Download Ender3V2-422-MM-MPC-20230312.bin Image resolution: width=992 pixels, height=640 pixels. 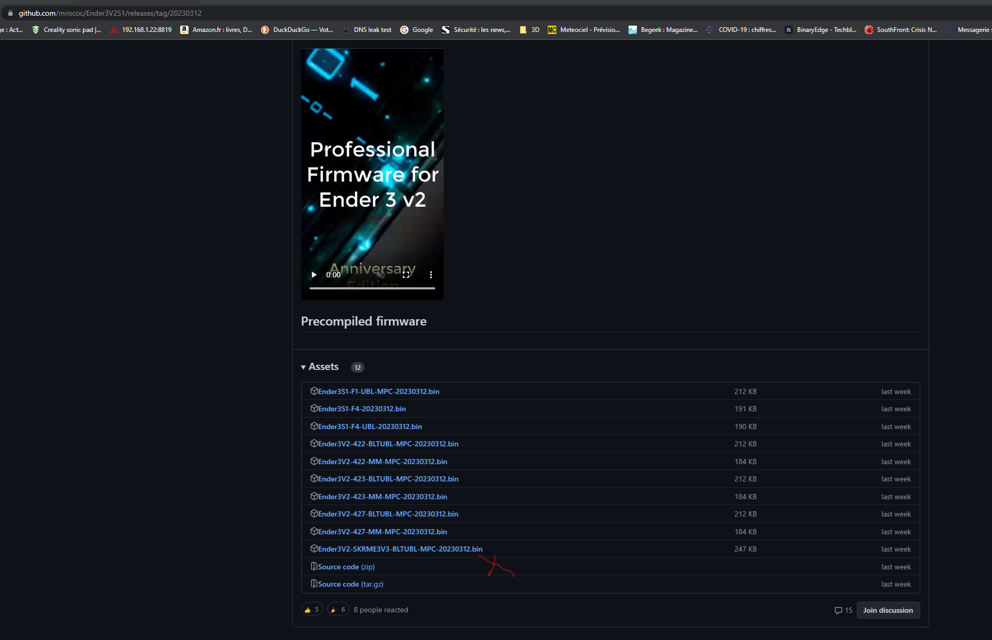pos(383,462)
